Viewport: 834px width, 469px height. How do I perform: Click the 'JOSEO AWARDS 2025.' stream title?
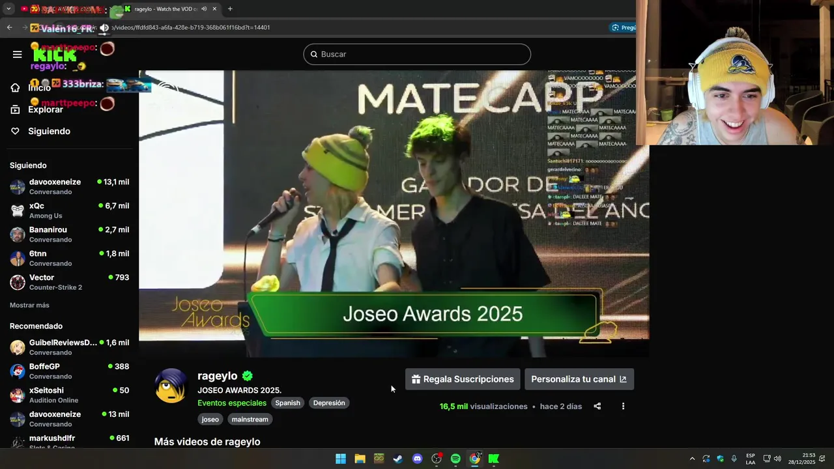pos(239,390)
